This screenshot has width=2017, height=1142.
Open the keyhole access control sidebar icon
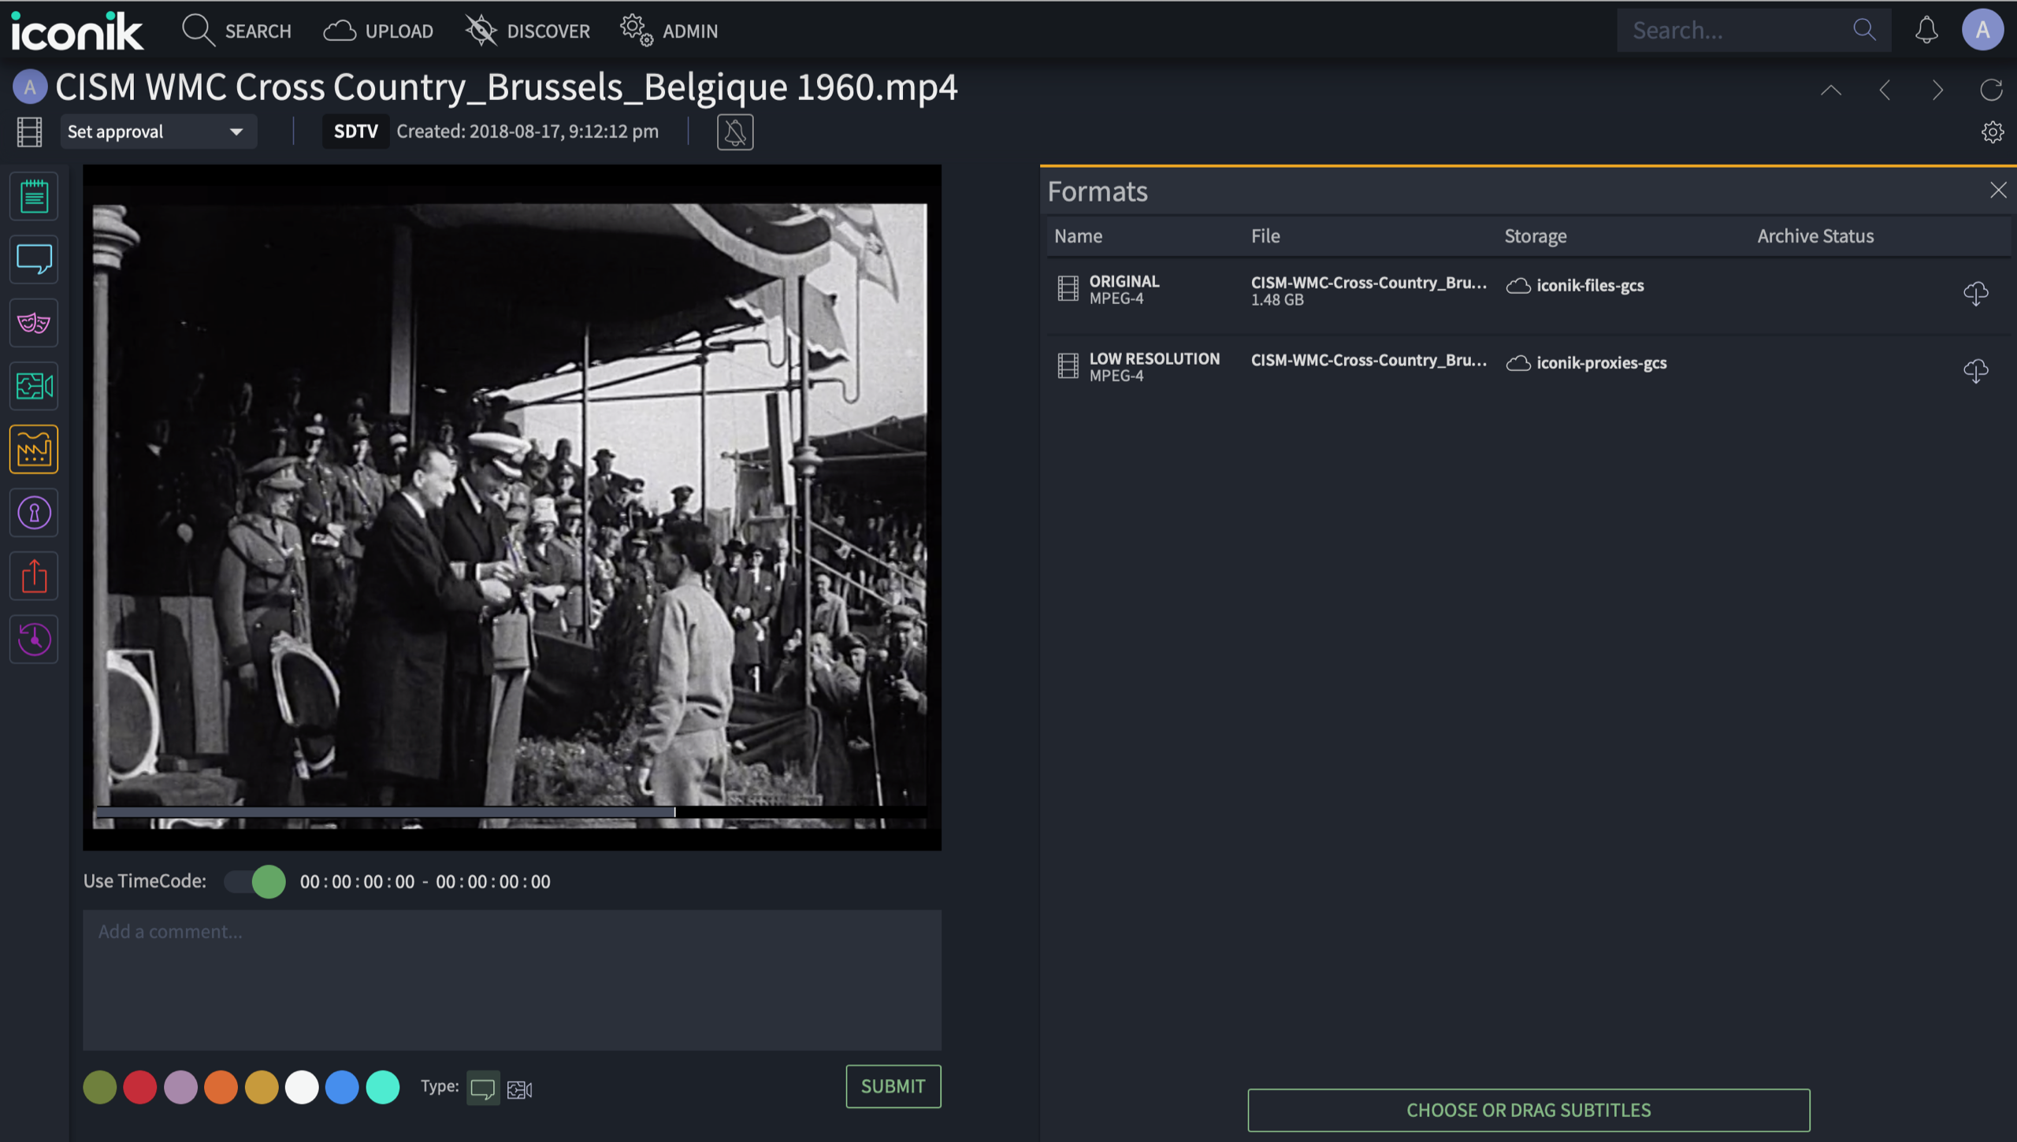coord(34,514)
